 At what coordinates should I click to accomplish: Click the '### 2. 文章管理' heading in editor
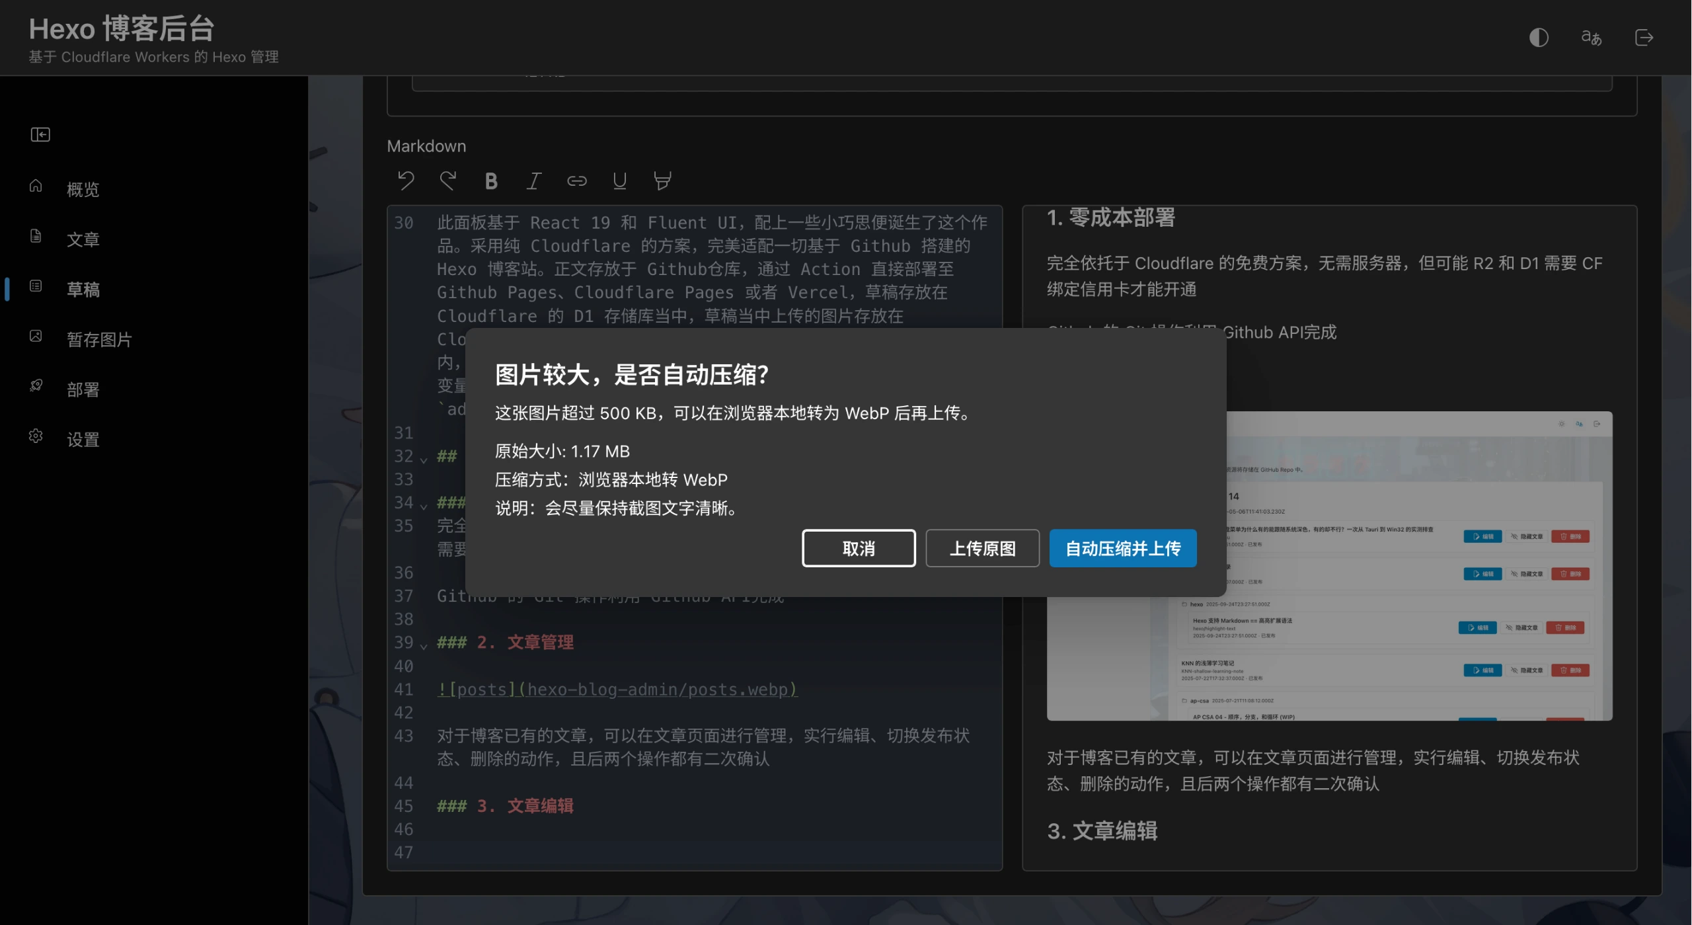click(506, 642)
